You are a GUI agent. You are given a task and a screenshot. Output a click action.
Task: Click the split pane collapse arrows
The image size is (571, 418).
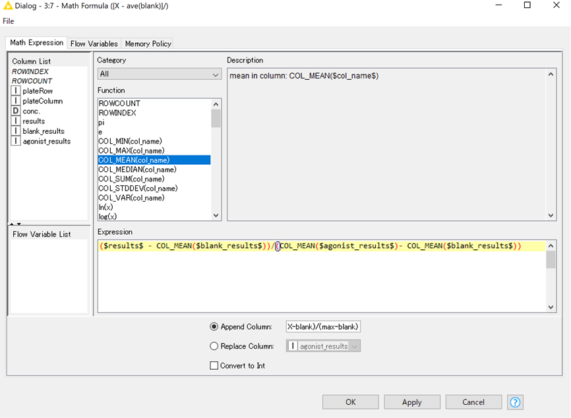(15, 224)
